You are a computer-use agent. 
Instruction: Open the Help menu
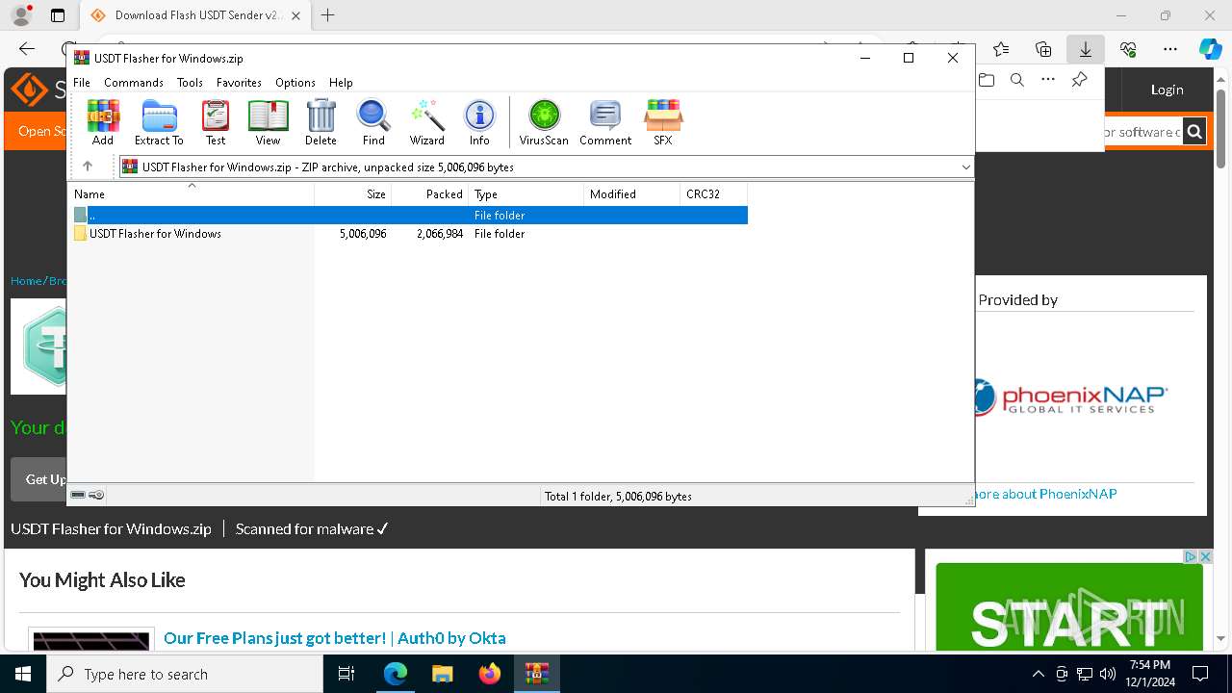tap(341, 83)
